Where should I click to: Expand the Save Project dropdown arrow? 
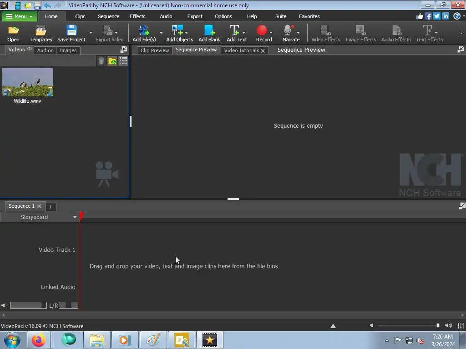coord(91,32)
